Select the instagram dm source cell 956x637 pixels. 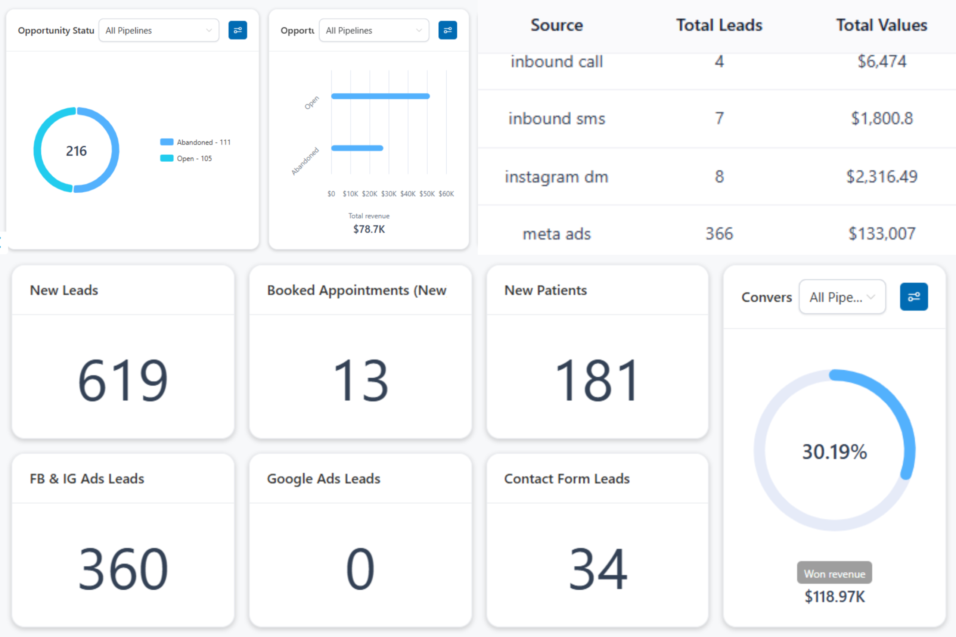[557, 177]
